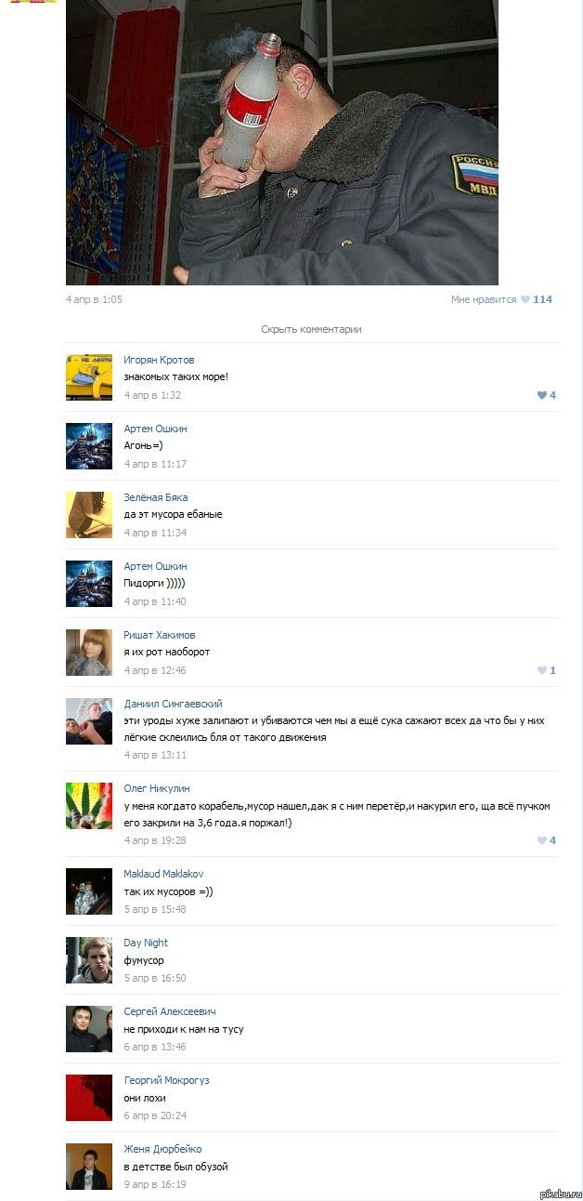Open Зелёная Бяка's avatar picture
583x1201 pixels.
[x=89, y=515]
